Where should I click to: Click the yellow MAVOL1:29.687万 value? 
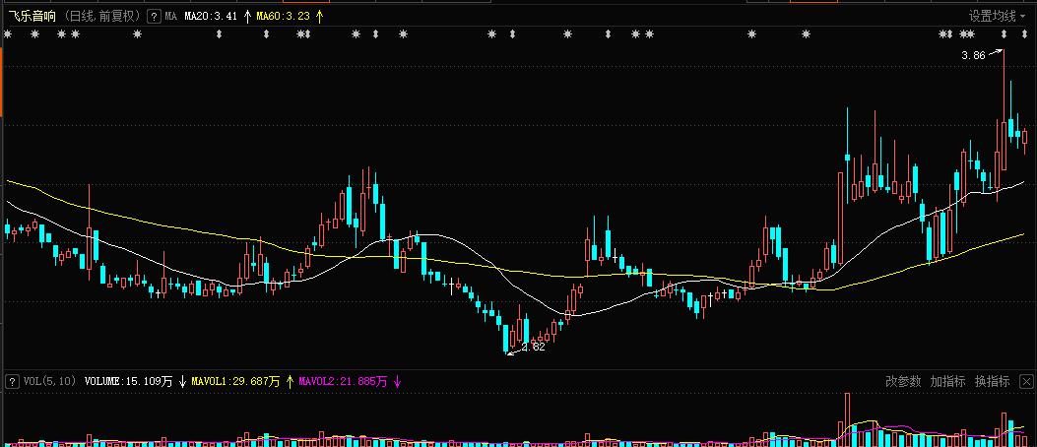coord(235,382)
